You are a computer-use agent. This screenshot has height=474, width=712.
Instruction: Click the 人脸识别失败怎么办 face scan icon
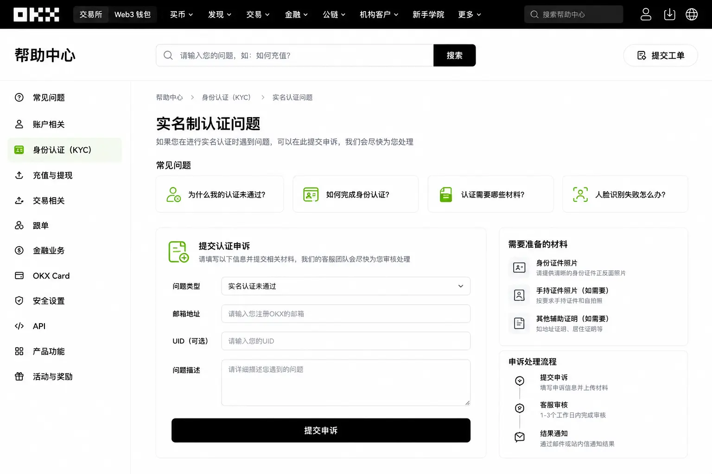tap(580, 194)
